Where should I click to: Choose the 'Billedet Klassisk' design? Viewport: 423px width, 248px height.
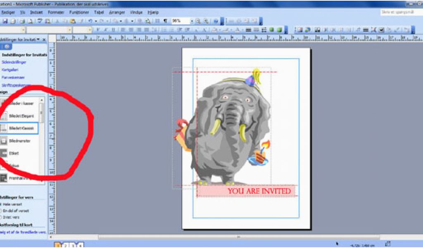point(19,128)
